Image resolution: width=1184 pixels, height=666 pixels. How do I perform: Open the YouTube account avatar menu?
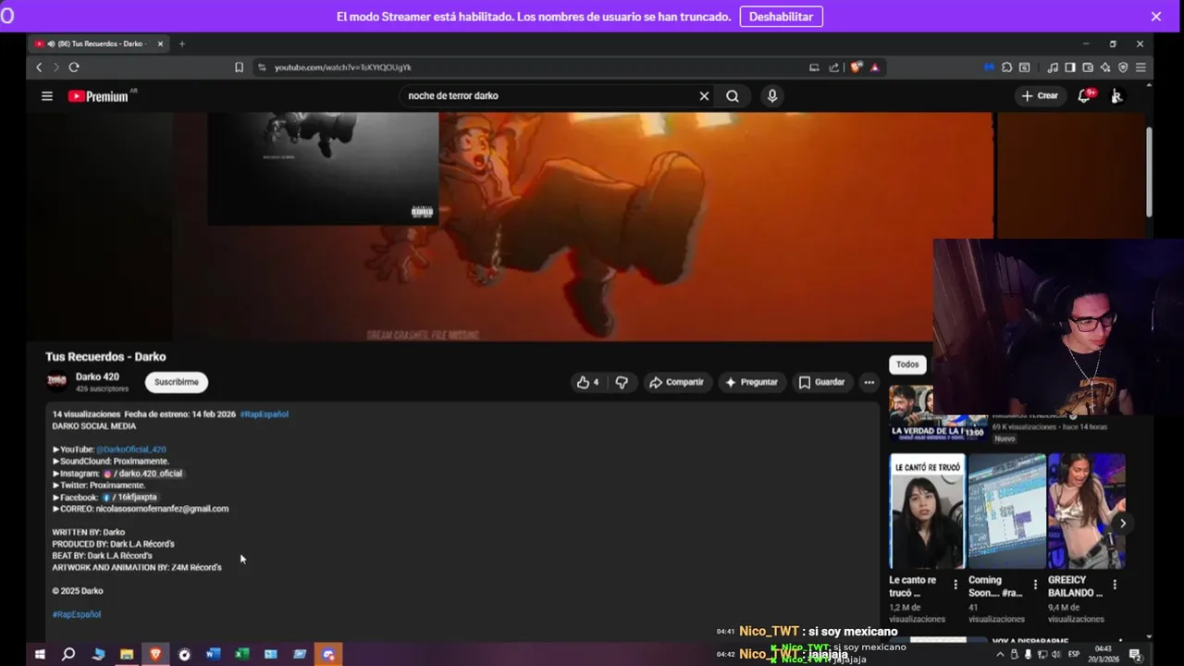[x=1116, y=95]
